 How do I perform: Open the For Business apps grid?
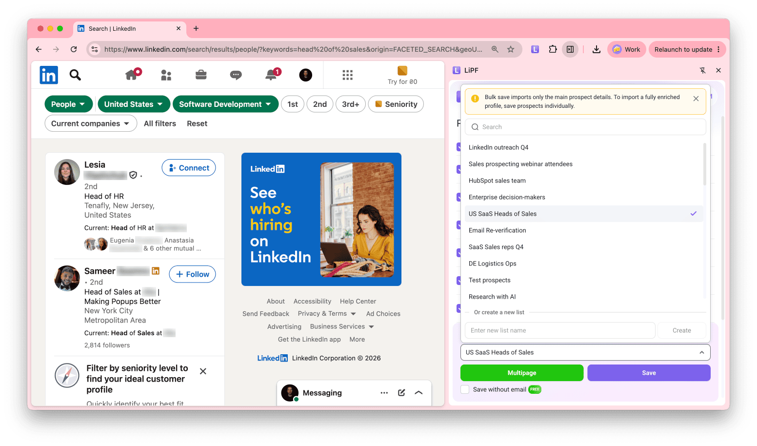pyautogui.click(x=347, y=75)
